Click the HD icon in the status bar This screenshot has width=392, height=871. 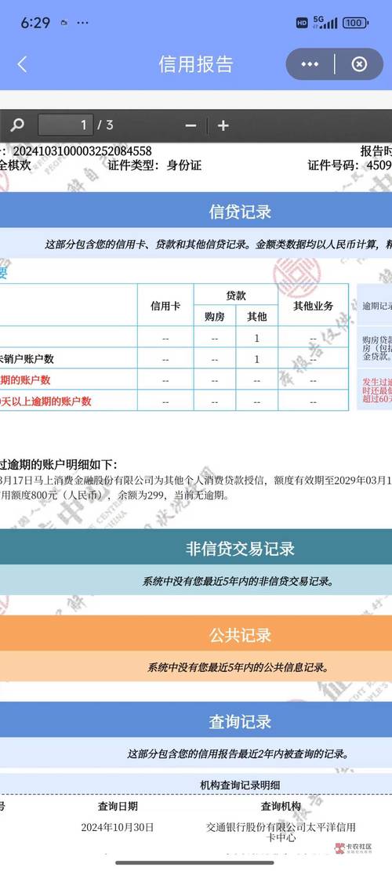tap(302, 23)
